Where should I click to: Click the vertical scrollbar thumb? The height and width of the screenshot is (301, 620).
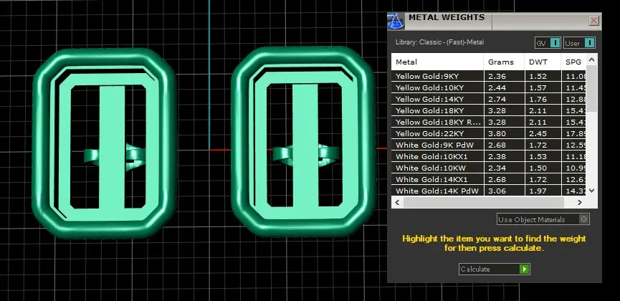[x=591, y=89]
